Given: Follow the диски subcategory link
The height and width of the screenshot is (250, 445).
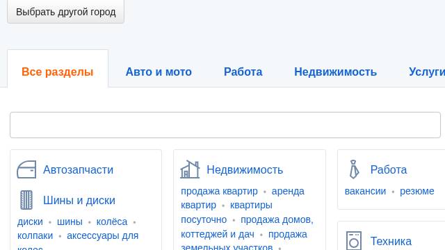Looking at the screenshot, I should coord(30,222).
